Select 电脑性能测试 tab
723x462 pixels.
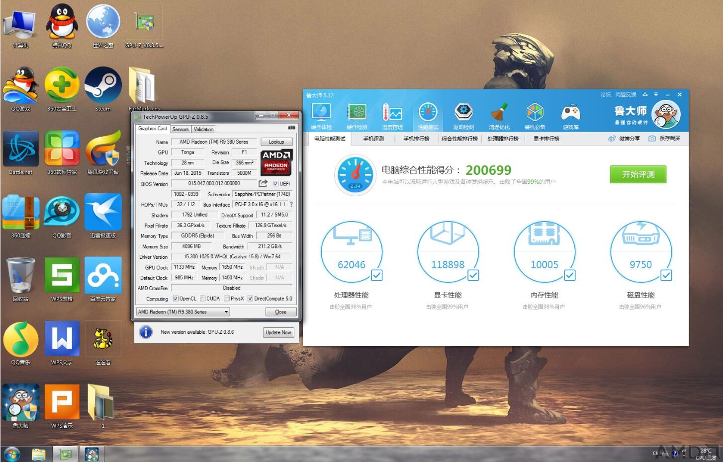tap(330, 139)
